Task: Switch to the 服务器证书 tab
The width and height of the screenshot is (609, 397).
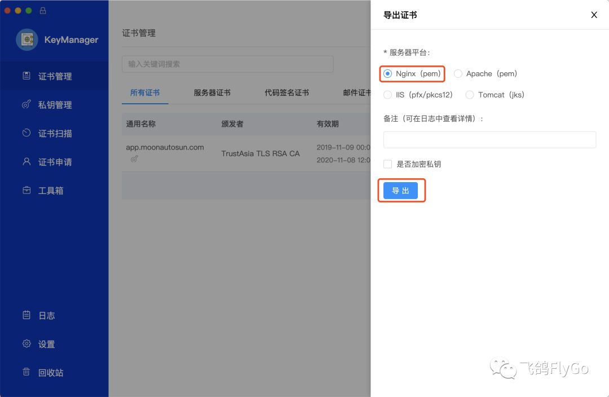Action: click(x=212, y=93)
